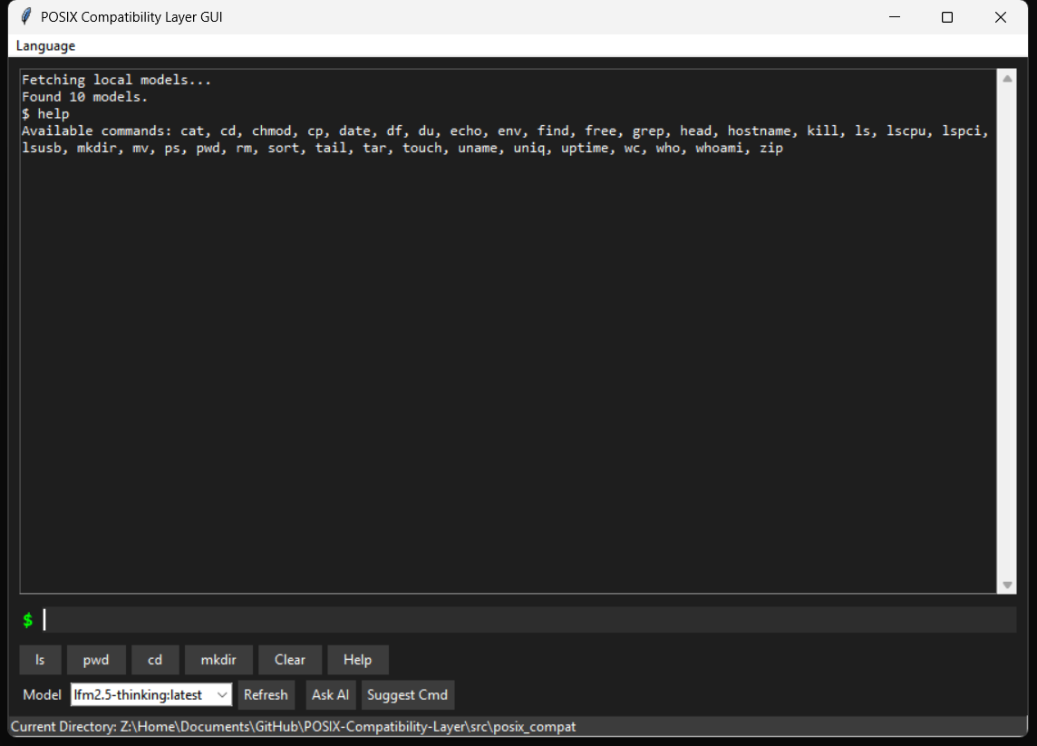Click inside the command input field next to $
The image size is (1037, 746).
tap(363, 619)
